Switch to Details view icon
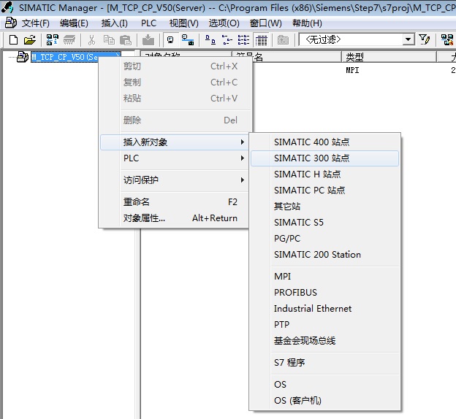The width and height of the screenshot is (456, 419). click(x=261, y=40)
